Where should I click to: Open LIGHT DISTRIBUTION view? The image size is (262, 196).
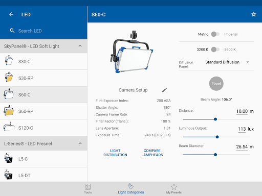click(115, 153)
